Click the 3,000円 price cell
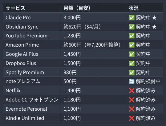 tap(94, 17)
